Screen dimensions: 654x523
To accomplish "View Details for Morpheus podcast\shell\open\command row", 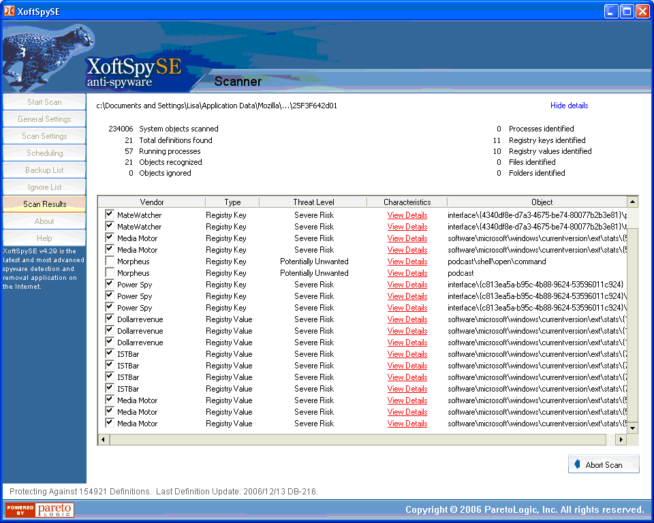I will click(407, 261).
